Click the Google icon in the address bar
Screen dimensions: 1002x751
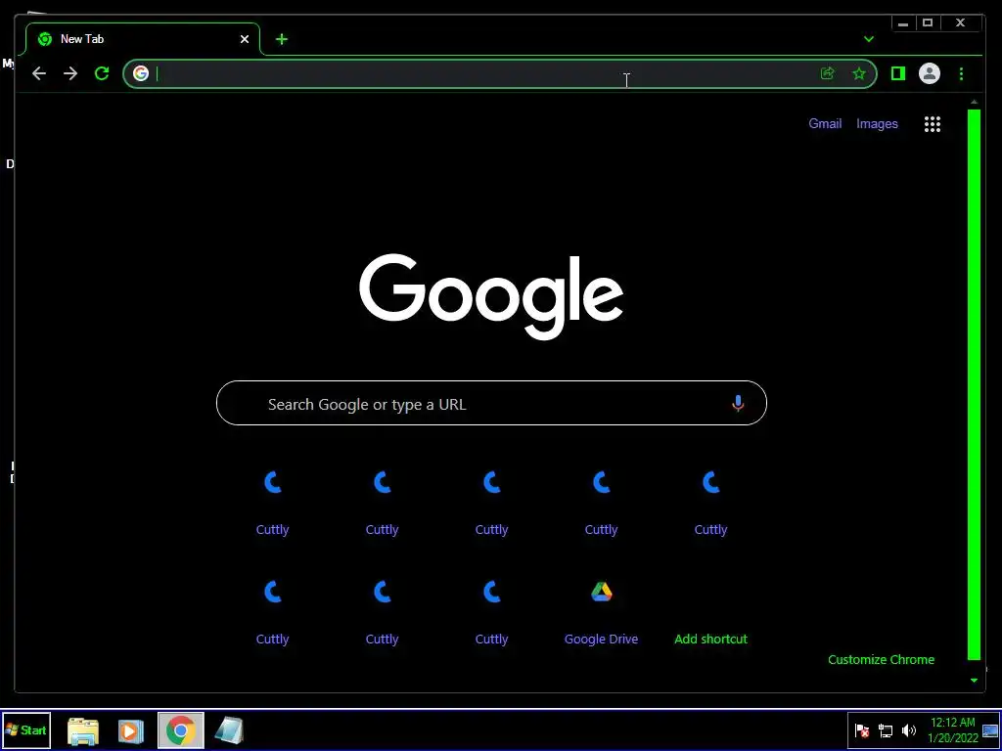141,73
